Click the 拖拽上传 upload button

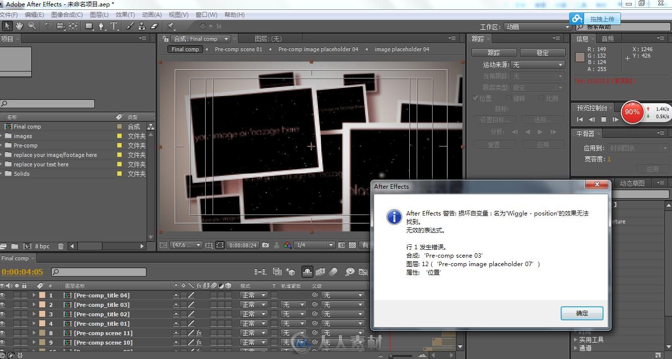tap(596, 19)
